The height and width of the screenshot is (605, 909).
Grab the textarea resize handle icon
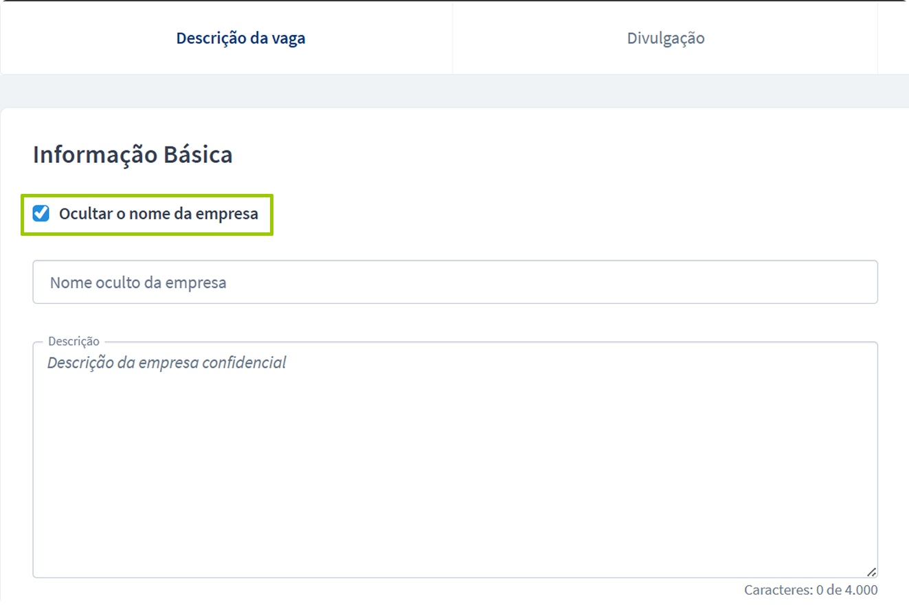coord(871,571)
